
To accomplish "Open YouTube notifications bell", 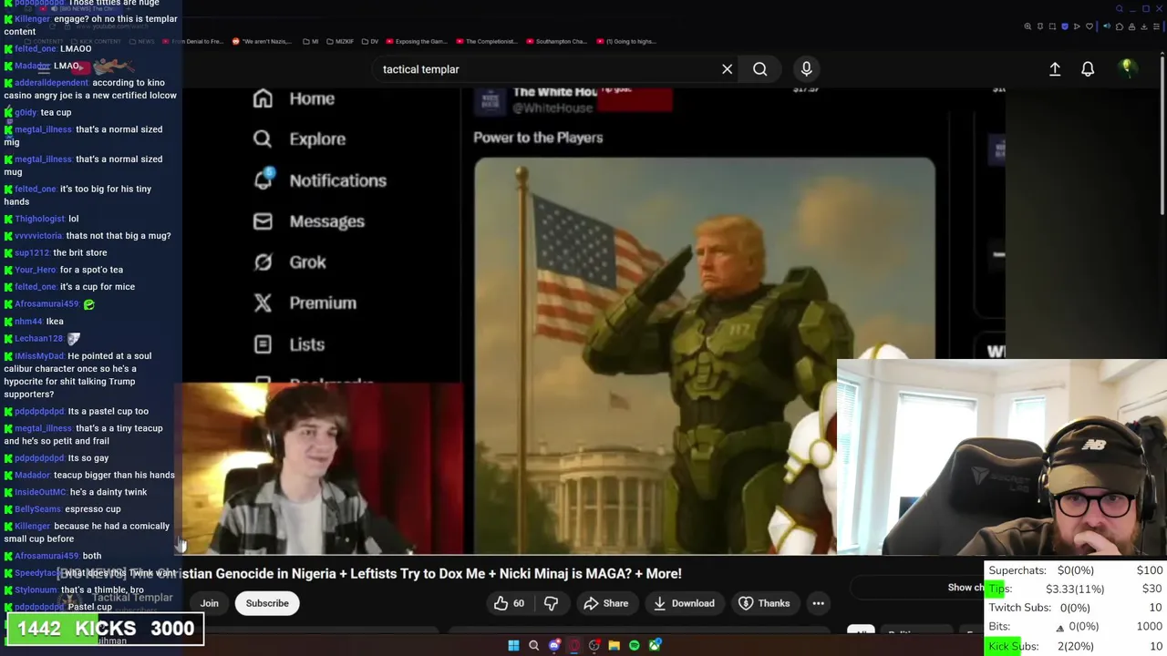I will pyautogui.click(x=1088, y=69).
